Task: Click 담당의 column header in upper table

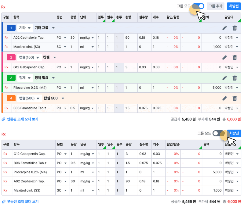Action: 232,17
